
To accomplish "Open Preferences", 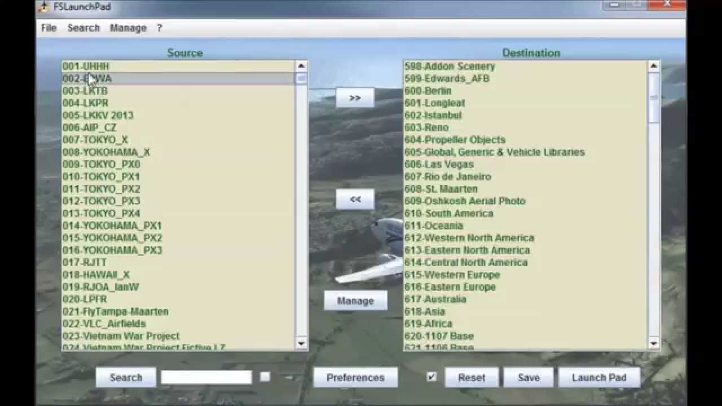I will pyautogui.click(x=355, y=377).
